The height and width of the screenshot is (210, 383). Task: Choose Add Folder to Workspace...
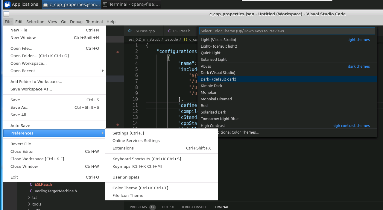55,81
